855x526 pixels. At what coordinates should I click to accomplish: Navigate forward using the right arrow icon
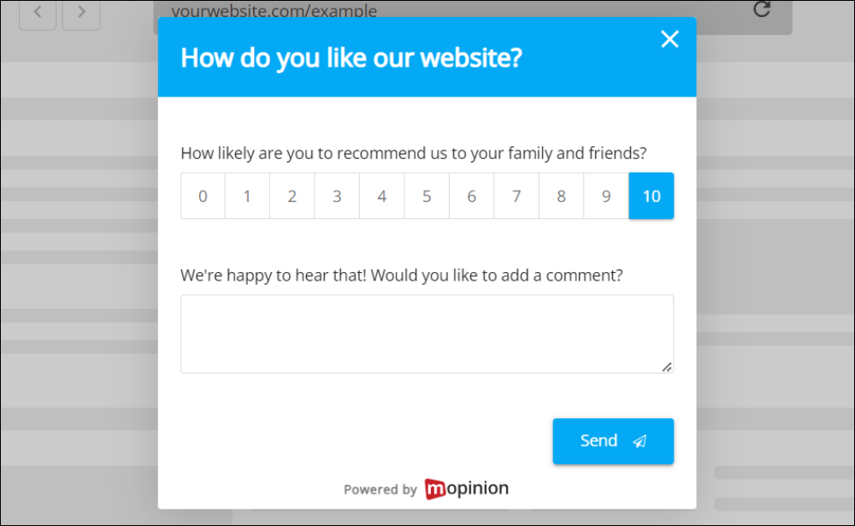coord(81,13)
